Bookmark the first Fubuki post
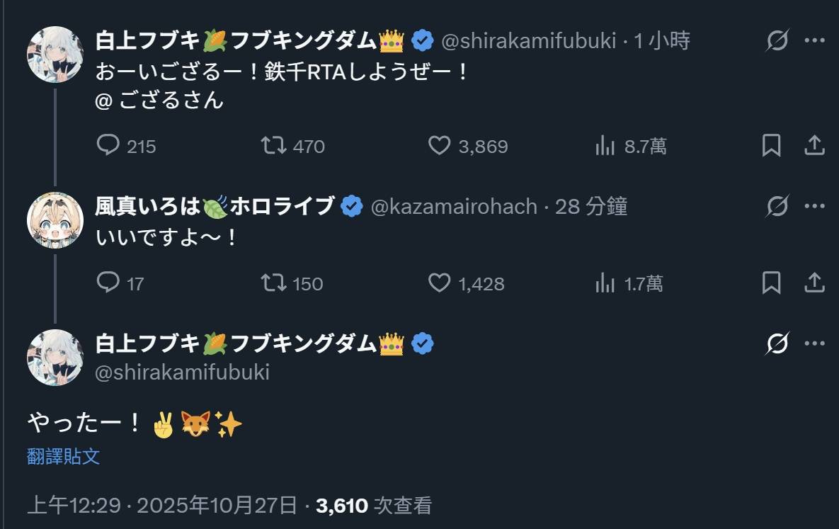This screenshot has height=529, width=839. pos(771,146)
